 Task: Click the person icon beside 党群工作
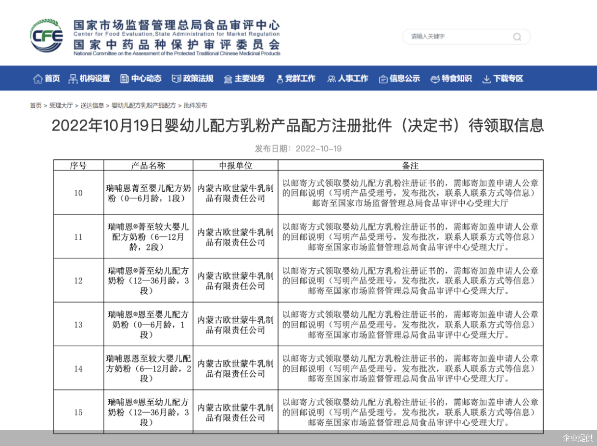pos(279,79)
